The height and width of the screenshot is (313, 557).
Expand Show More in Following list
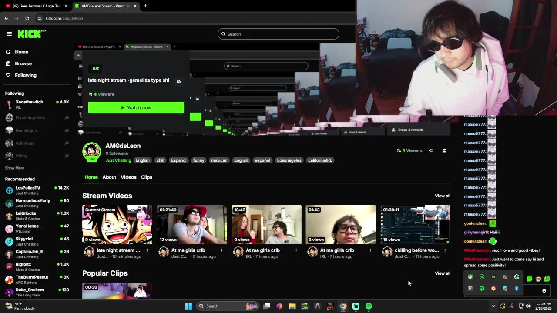tap(15, 168)
